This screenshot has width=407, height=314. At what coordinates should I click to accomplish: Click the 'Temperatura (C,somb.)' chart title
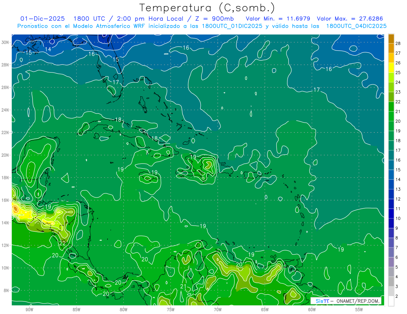pos(207,8)
